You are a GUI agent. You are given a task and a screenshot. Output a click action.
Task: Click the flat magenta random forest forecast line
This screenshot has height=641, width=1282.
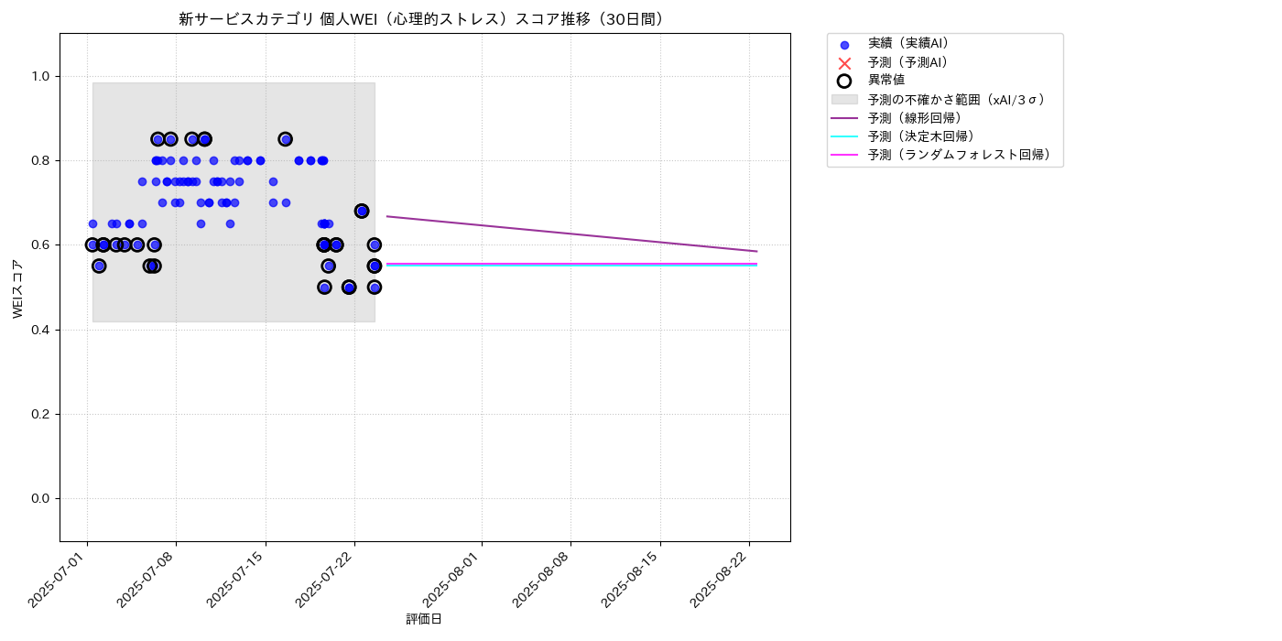[571, 264]
